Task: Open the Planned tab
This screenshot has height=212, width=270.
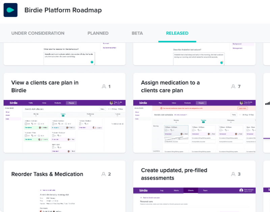Action: click(x=98, y=33)
